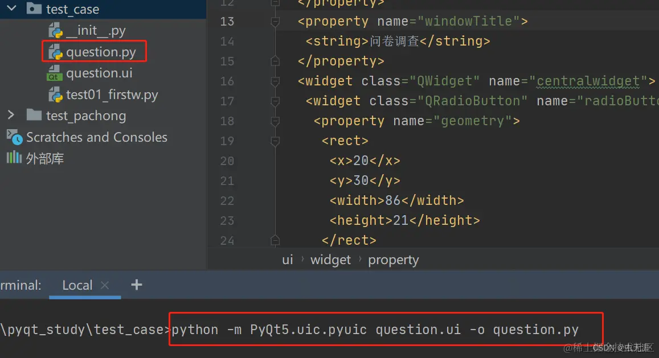
Task: Click line number 13 in gutter
Action: tap(227, 22)
